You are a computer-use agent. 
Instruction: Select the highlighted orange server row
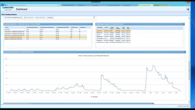pyautogui.click(x=45, y=37)
